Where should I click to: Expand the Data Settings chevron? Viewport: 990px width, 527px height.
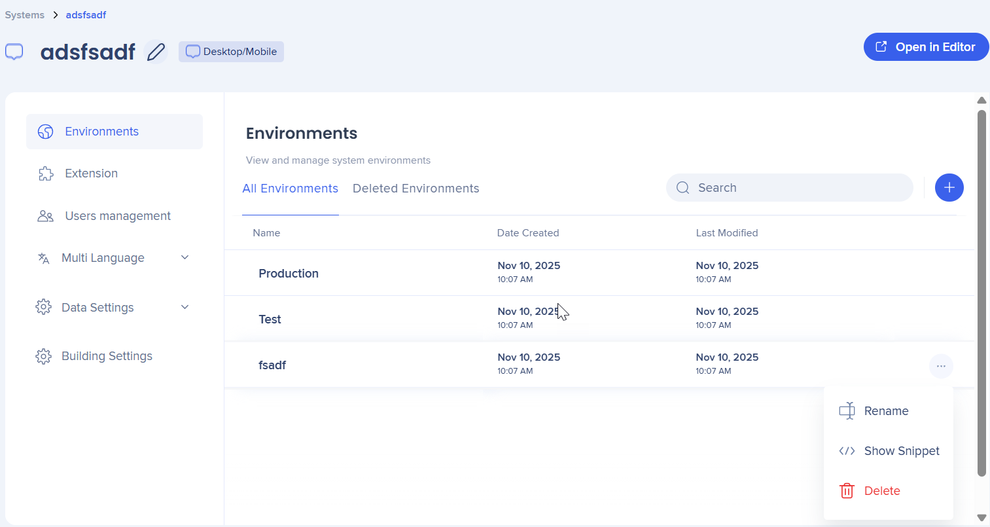pyautogui.click(x=185, y=307)
